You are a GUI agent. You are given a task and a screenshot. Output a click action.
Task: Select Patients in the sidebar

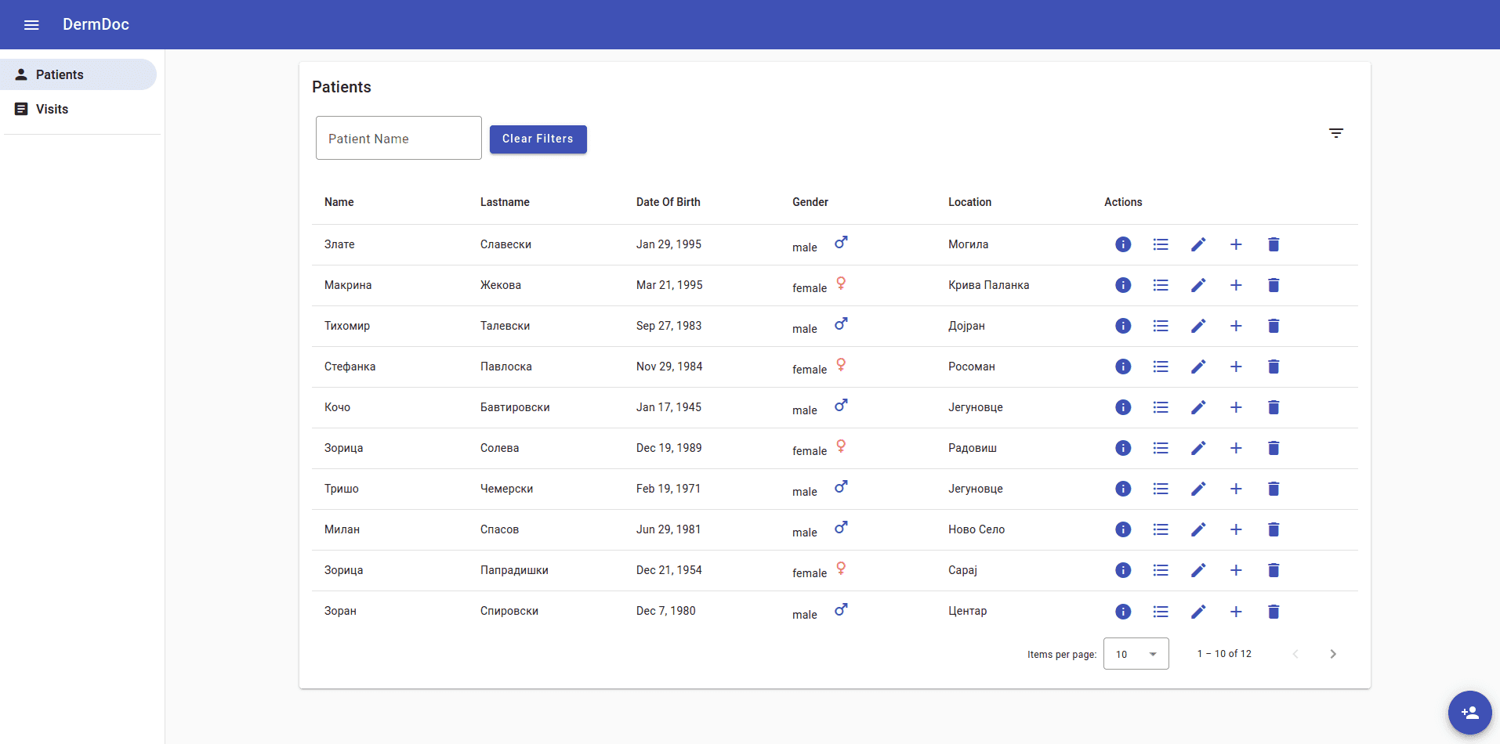(78, 74)
